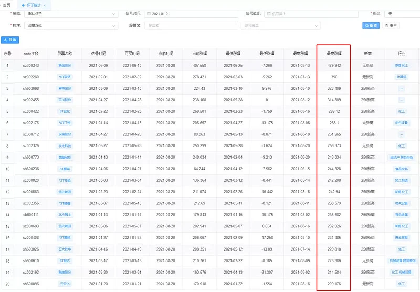Select the code cell sz002326
Image resolution: width=420 pixels, height=292 pixels.
click(x=31, y=145)
